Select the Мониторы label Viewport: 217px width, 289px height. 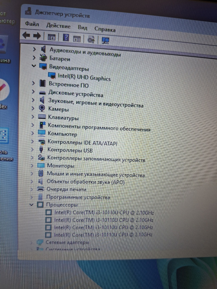61,166
